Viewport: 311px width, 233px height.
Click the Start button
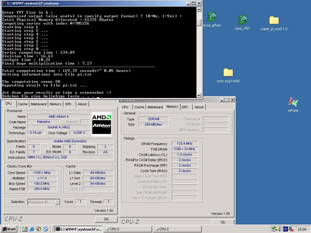[9, 229]
